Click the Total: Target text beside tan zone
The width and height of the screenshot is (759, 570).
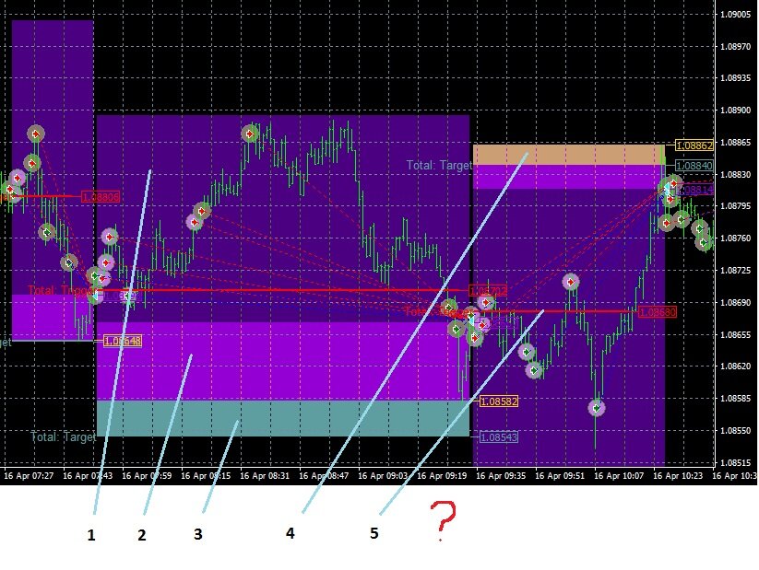439,166
